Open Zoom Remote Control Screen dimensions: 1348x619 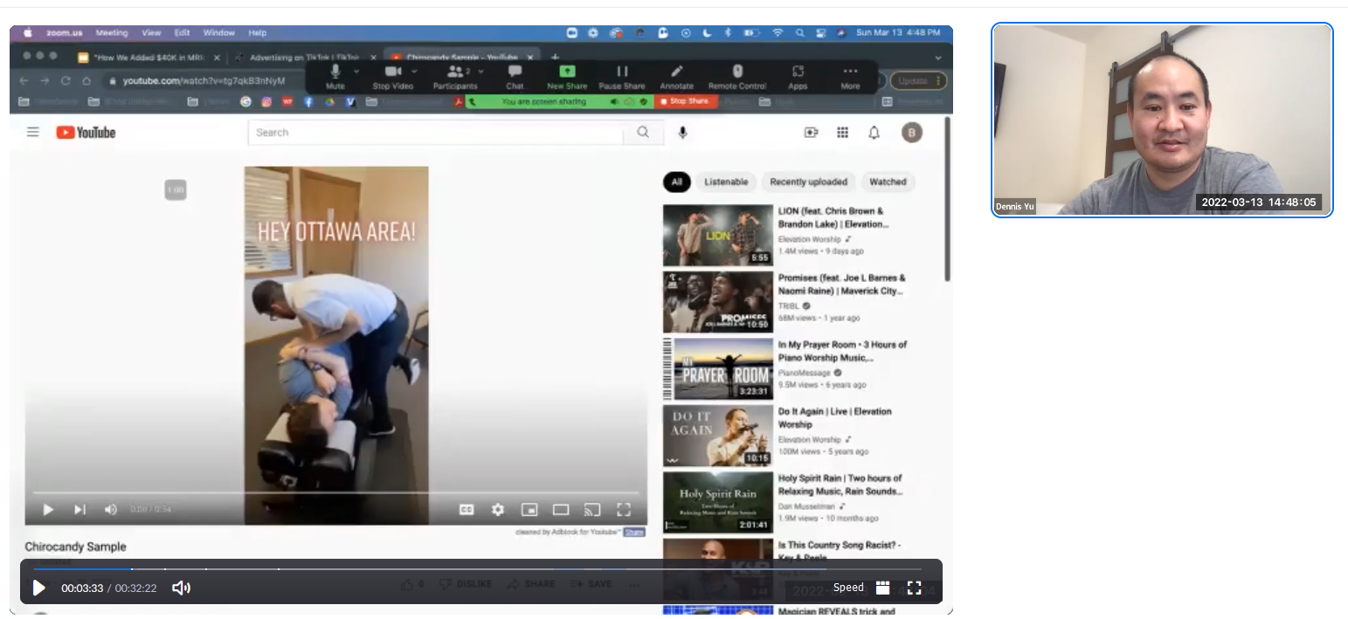(736, 76)
